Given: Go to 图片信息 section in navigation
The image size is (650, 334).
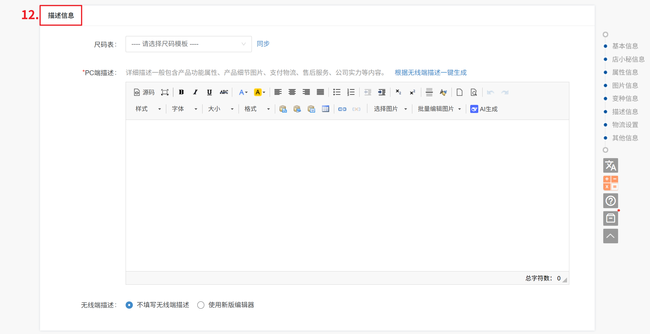Looking at the screenshot, I should click(x=625, y=86).
